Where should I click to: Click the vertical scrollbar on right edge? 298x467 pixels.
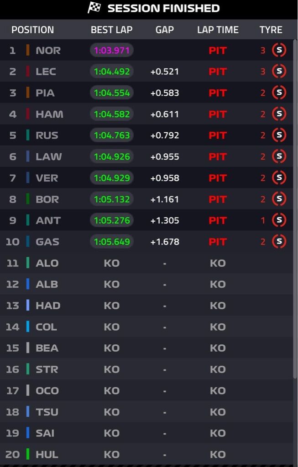pyautogui.click(x=295, y=208)
